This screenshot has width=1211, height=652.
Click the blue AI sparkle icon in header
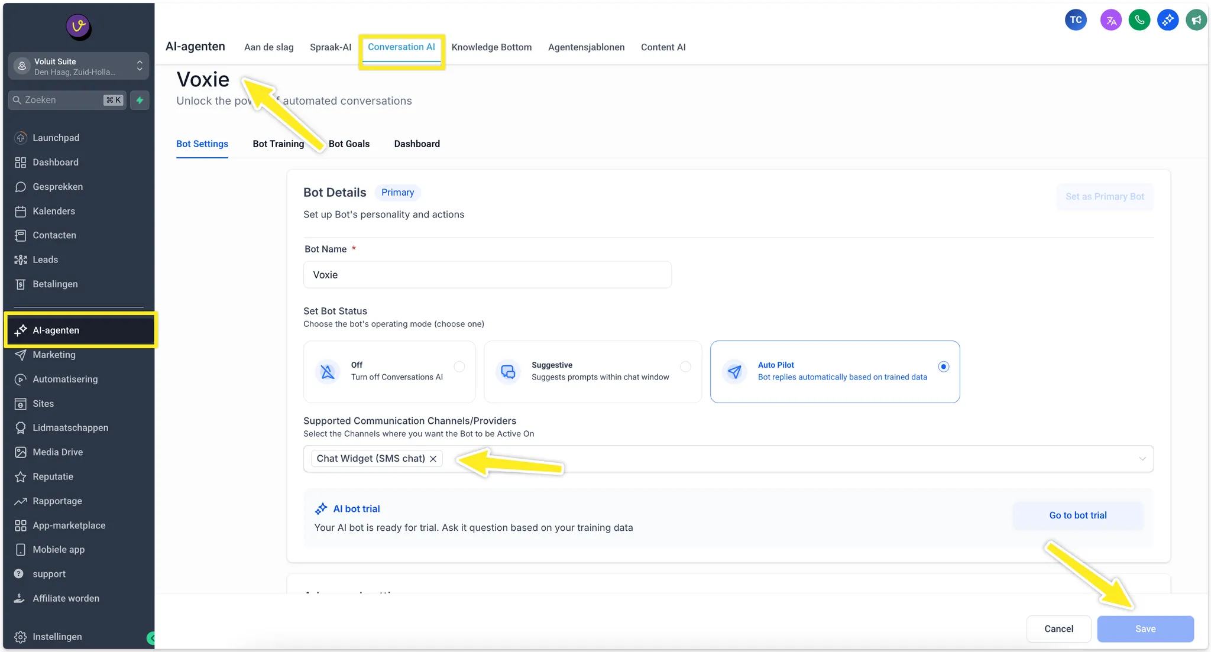[1167, 20]
